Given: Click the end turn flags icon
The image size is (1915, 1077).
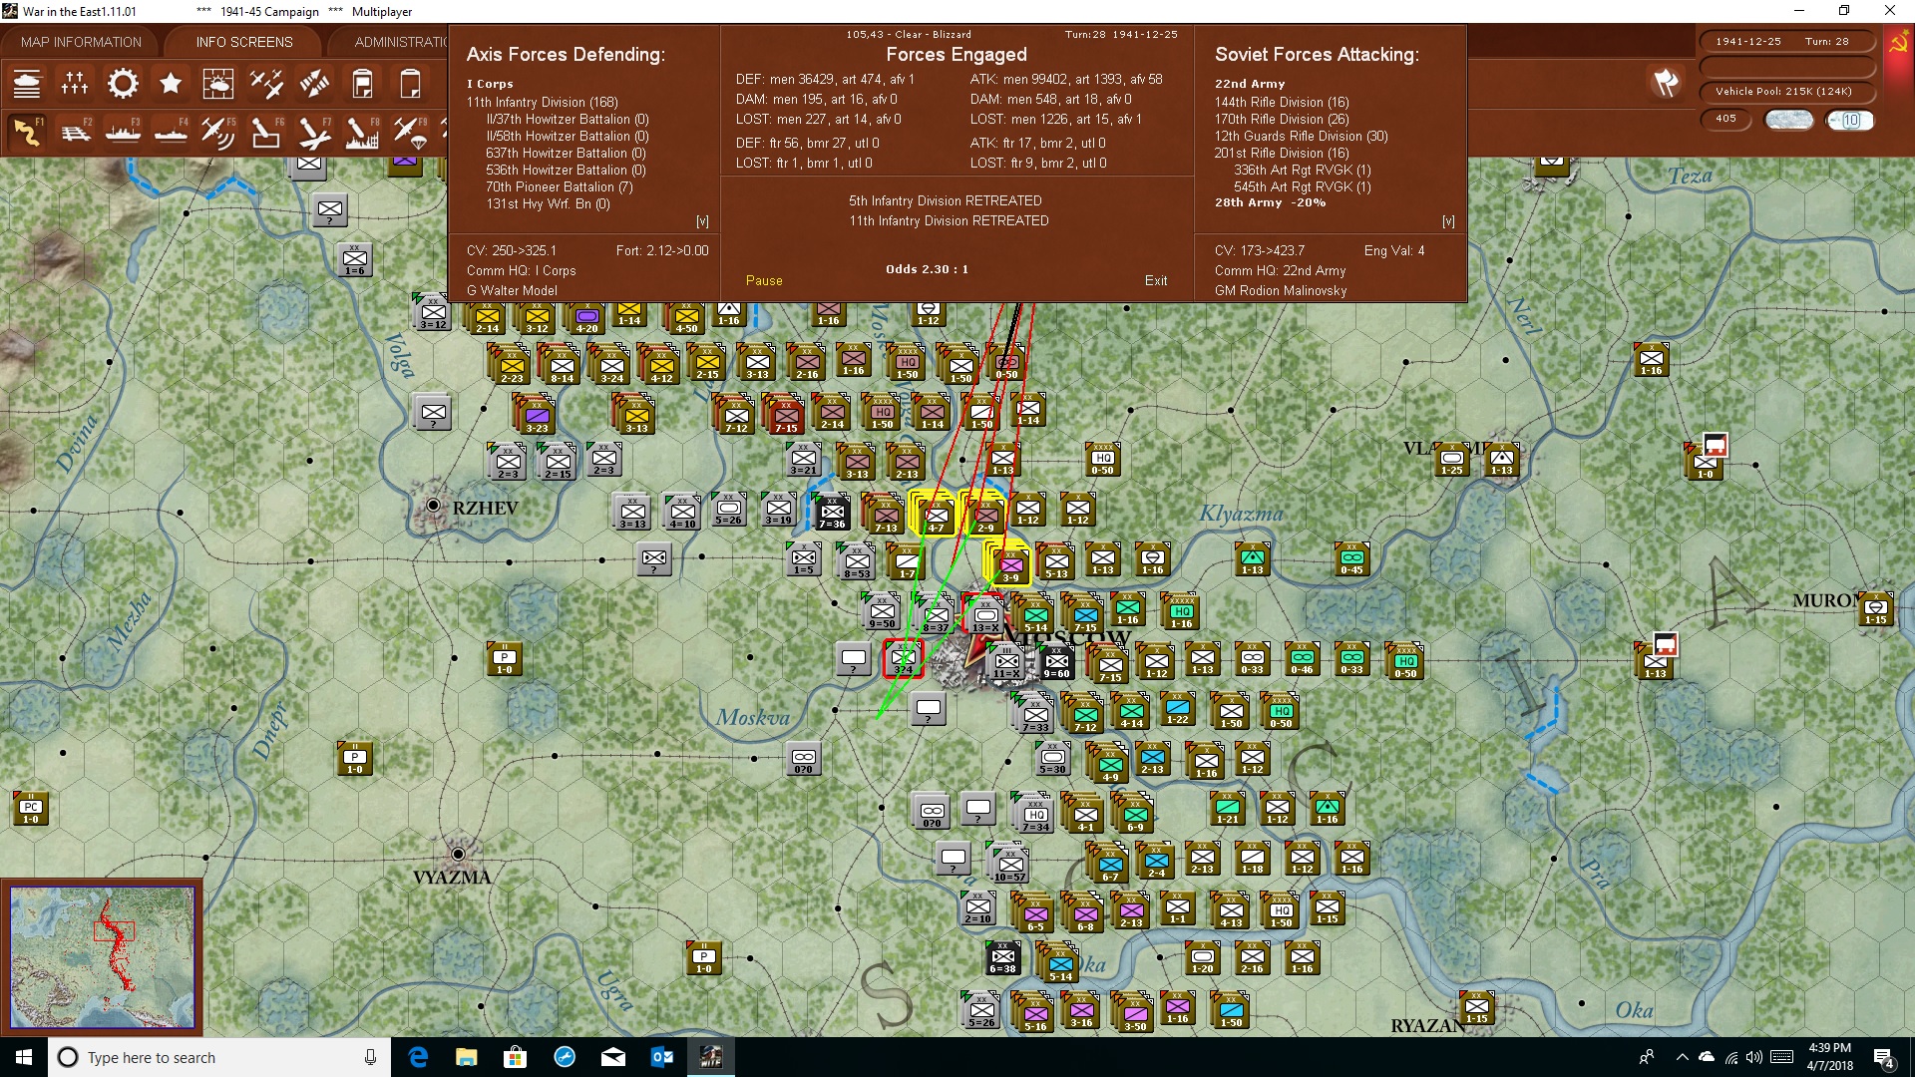Looking at the screenshot, I should point(1666,83).
